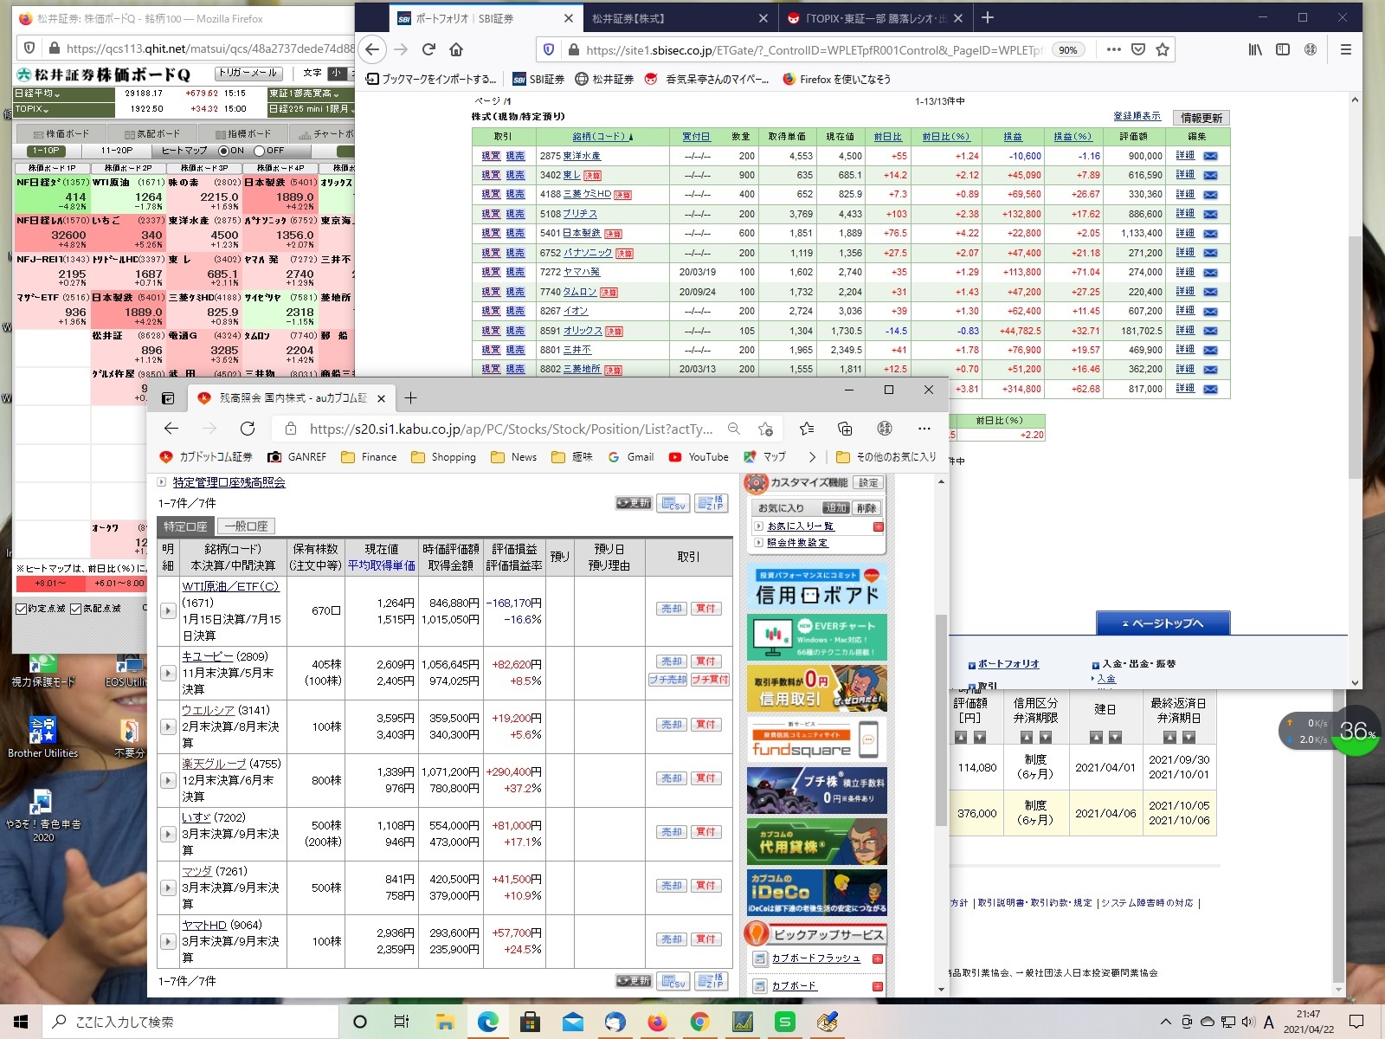Screen dimensions: 1385x1039
Task: Expand details for WTI原油 row
Action: pyautogui.click(x=168, y=610)
